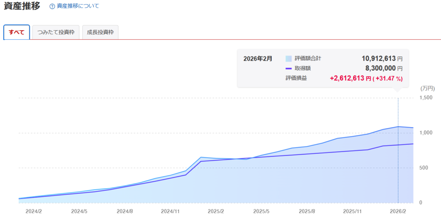Click the 2024/11 x-axis label
This screenshot has height=221, width=441.
coord(170,212)
